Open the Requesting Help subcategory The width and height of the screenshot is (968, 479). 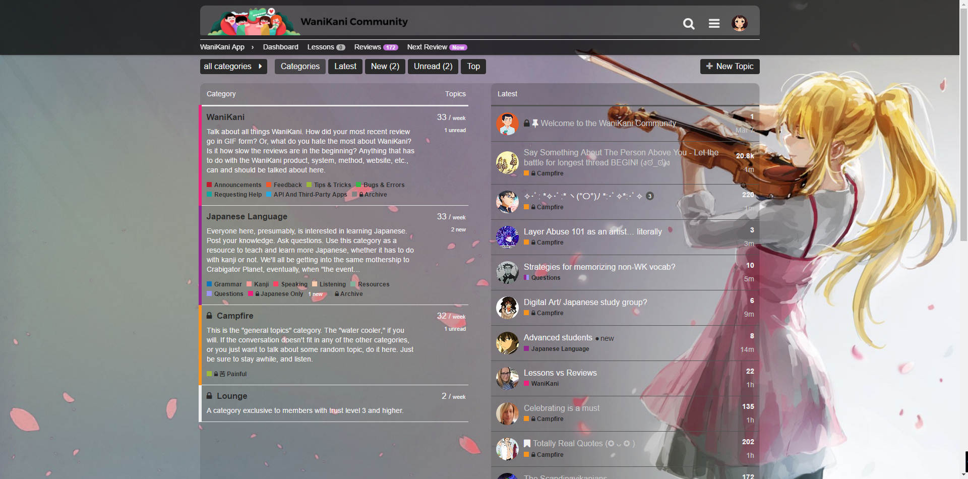(x=234, y=195)
